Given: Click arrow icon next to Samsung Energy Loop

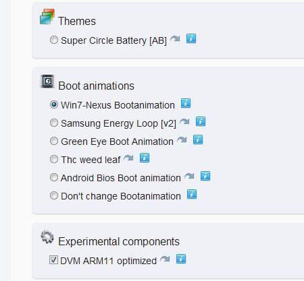Looking at the screenshot, I should pos(184,121).
